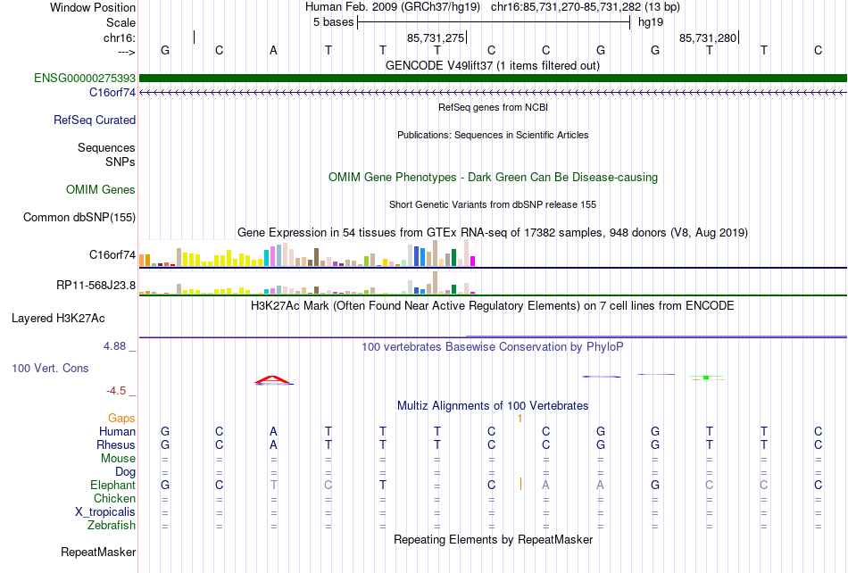Screen dimensions: 848x573
Task: Click the Multiz Alignments of 100 Vertebrates title
Action: click(x=493, y=405)
